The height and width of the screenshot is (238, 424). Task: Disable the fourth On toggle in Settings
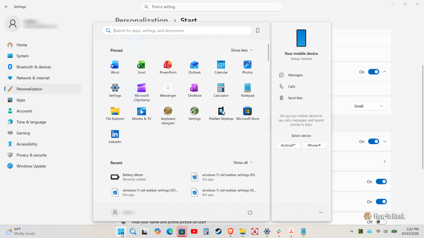click(381, 202)
